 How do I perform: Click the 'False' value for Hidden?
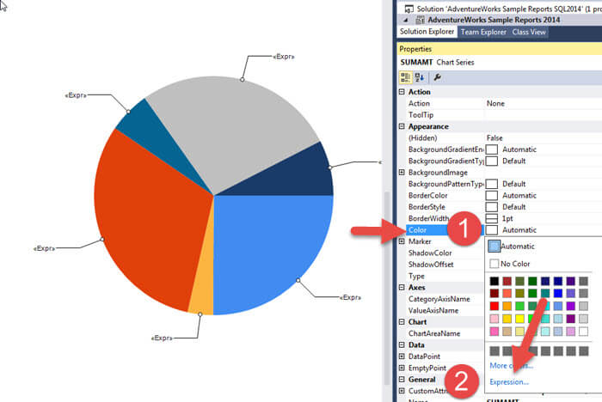[x=494, y=138]
